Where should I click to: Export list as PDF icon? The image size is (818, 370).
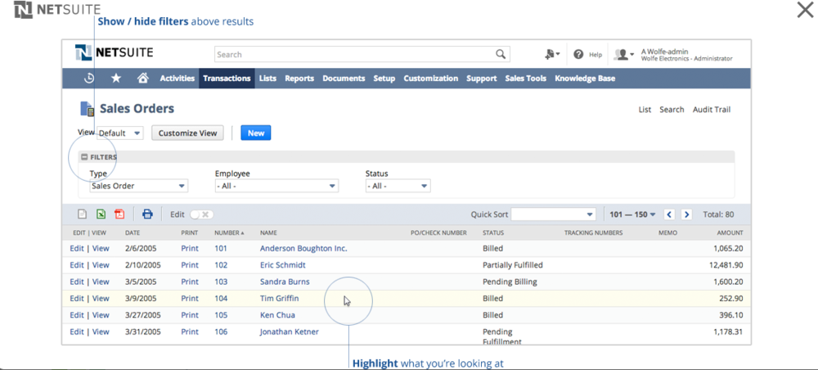click(119, 214)
